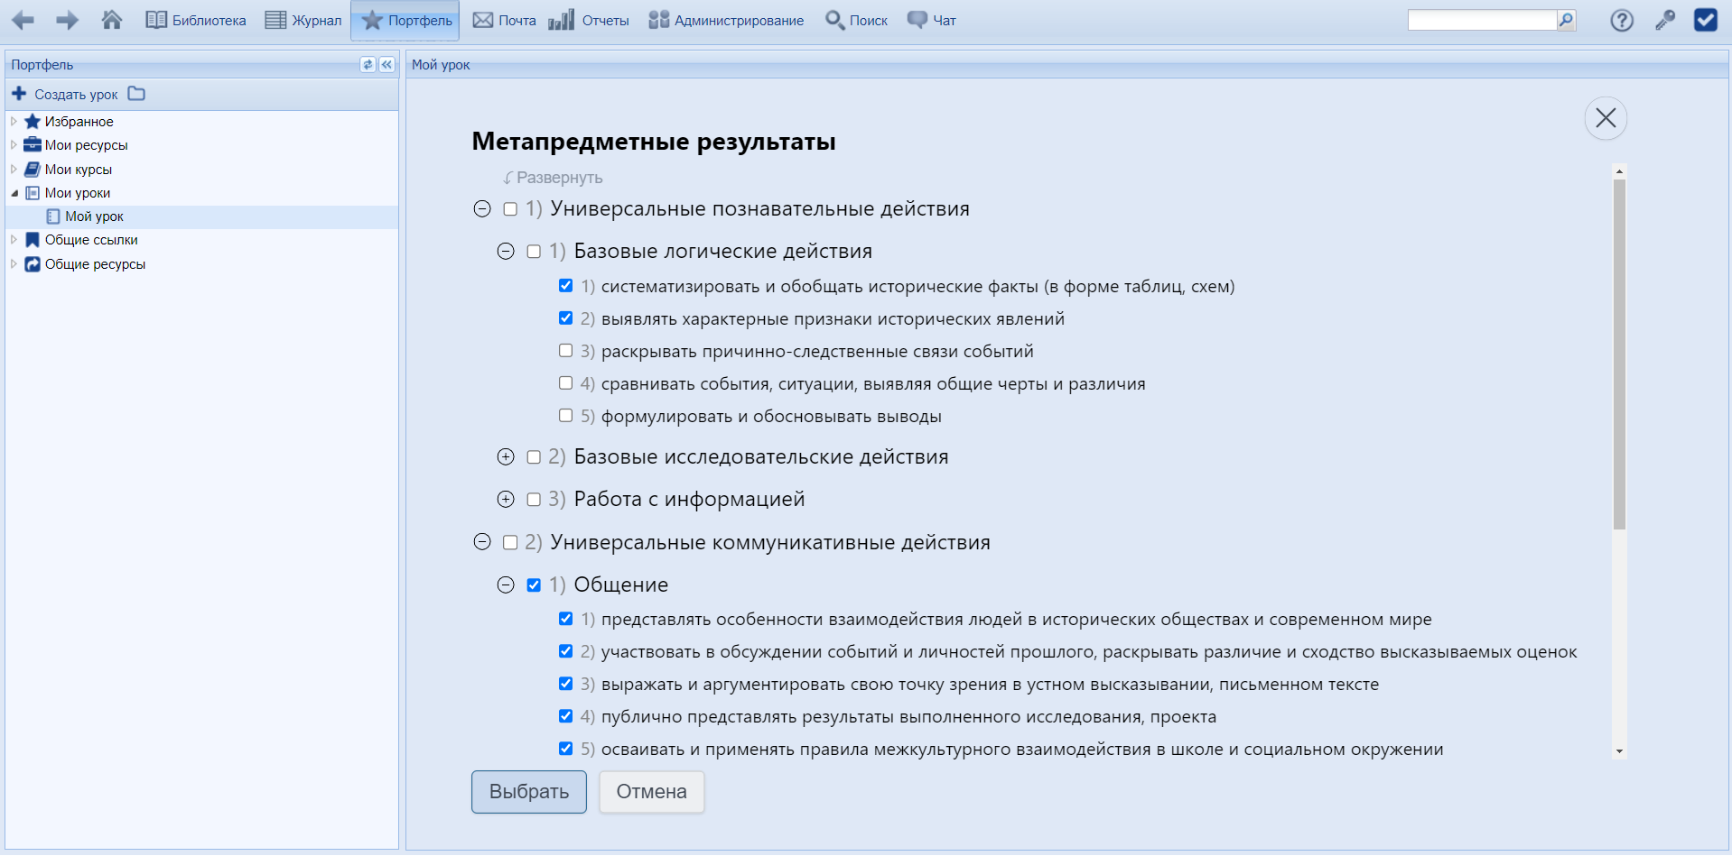The height and width of the screenshot is (856, 1732).
Task: Open Поиск in the top toolbar
Action: (x=856, y=20)
